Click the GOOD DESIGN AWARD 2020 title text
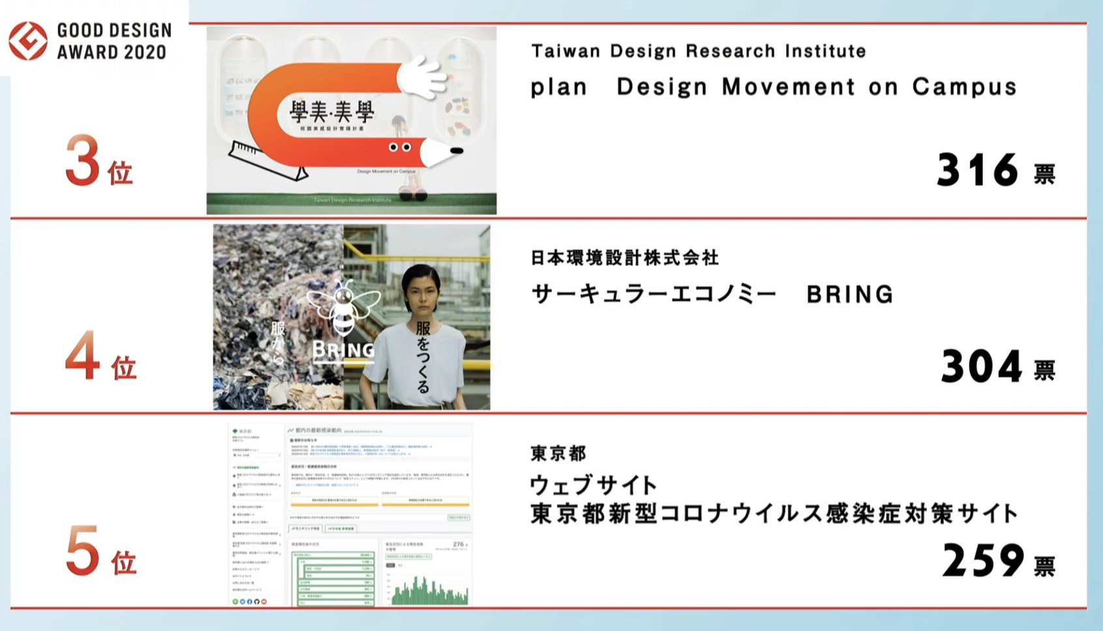Screen dimensions: 1103x631 (114, 41)
